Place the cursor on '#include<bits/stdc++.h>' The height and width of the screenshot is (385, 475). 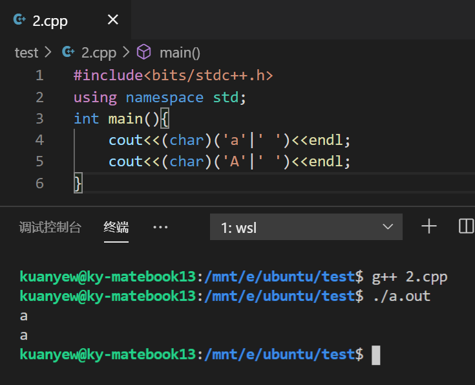[173, 75]
